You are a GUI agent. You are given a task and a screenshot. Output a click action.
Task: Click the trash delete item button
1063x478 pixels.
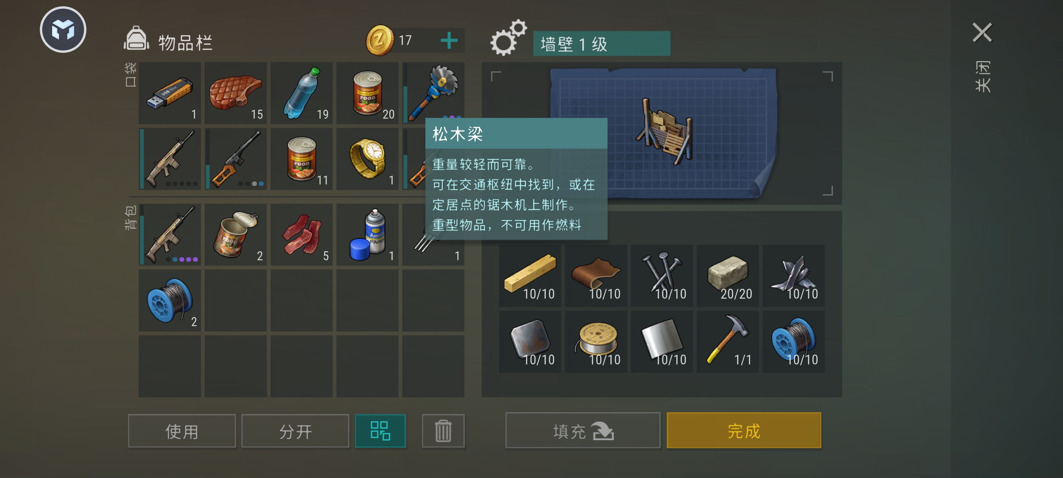click(x=443, y=431)
